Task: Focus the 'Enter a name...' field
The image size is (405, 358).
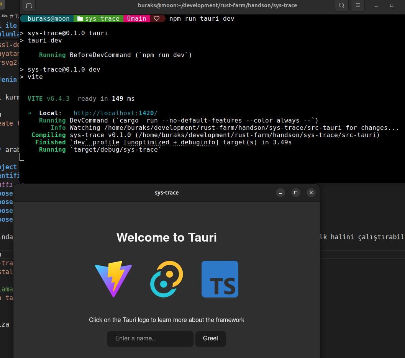Action: (x=150, y=338)
